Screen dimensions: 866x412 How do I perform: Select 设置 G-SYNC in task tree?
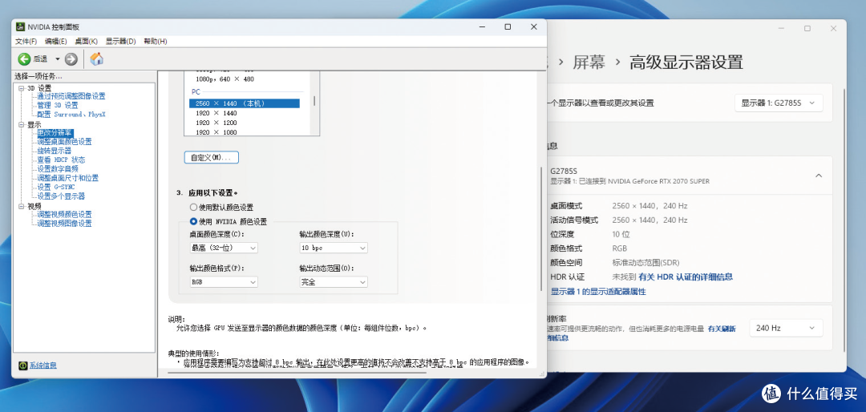click(x=56, y=188)
